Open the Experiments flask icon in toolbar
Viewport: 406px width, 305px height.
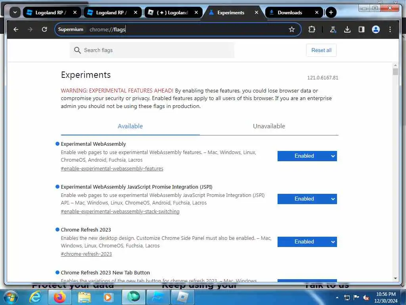pyautogui.click(x=333, y=29)
